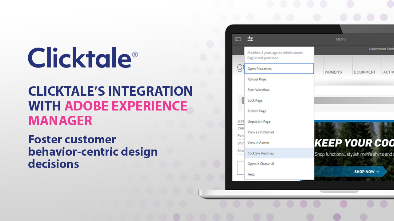Image resolution: width=394 pixels, height=221 pixels.
Task: Click the SHOP NOW banner button
Action: click(x=366, y=172)
